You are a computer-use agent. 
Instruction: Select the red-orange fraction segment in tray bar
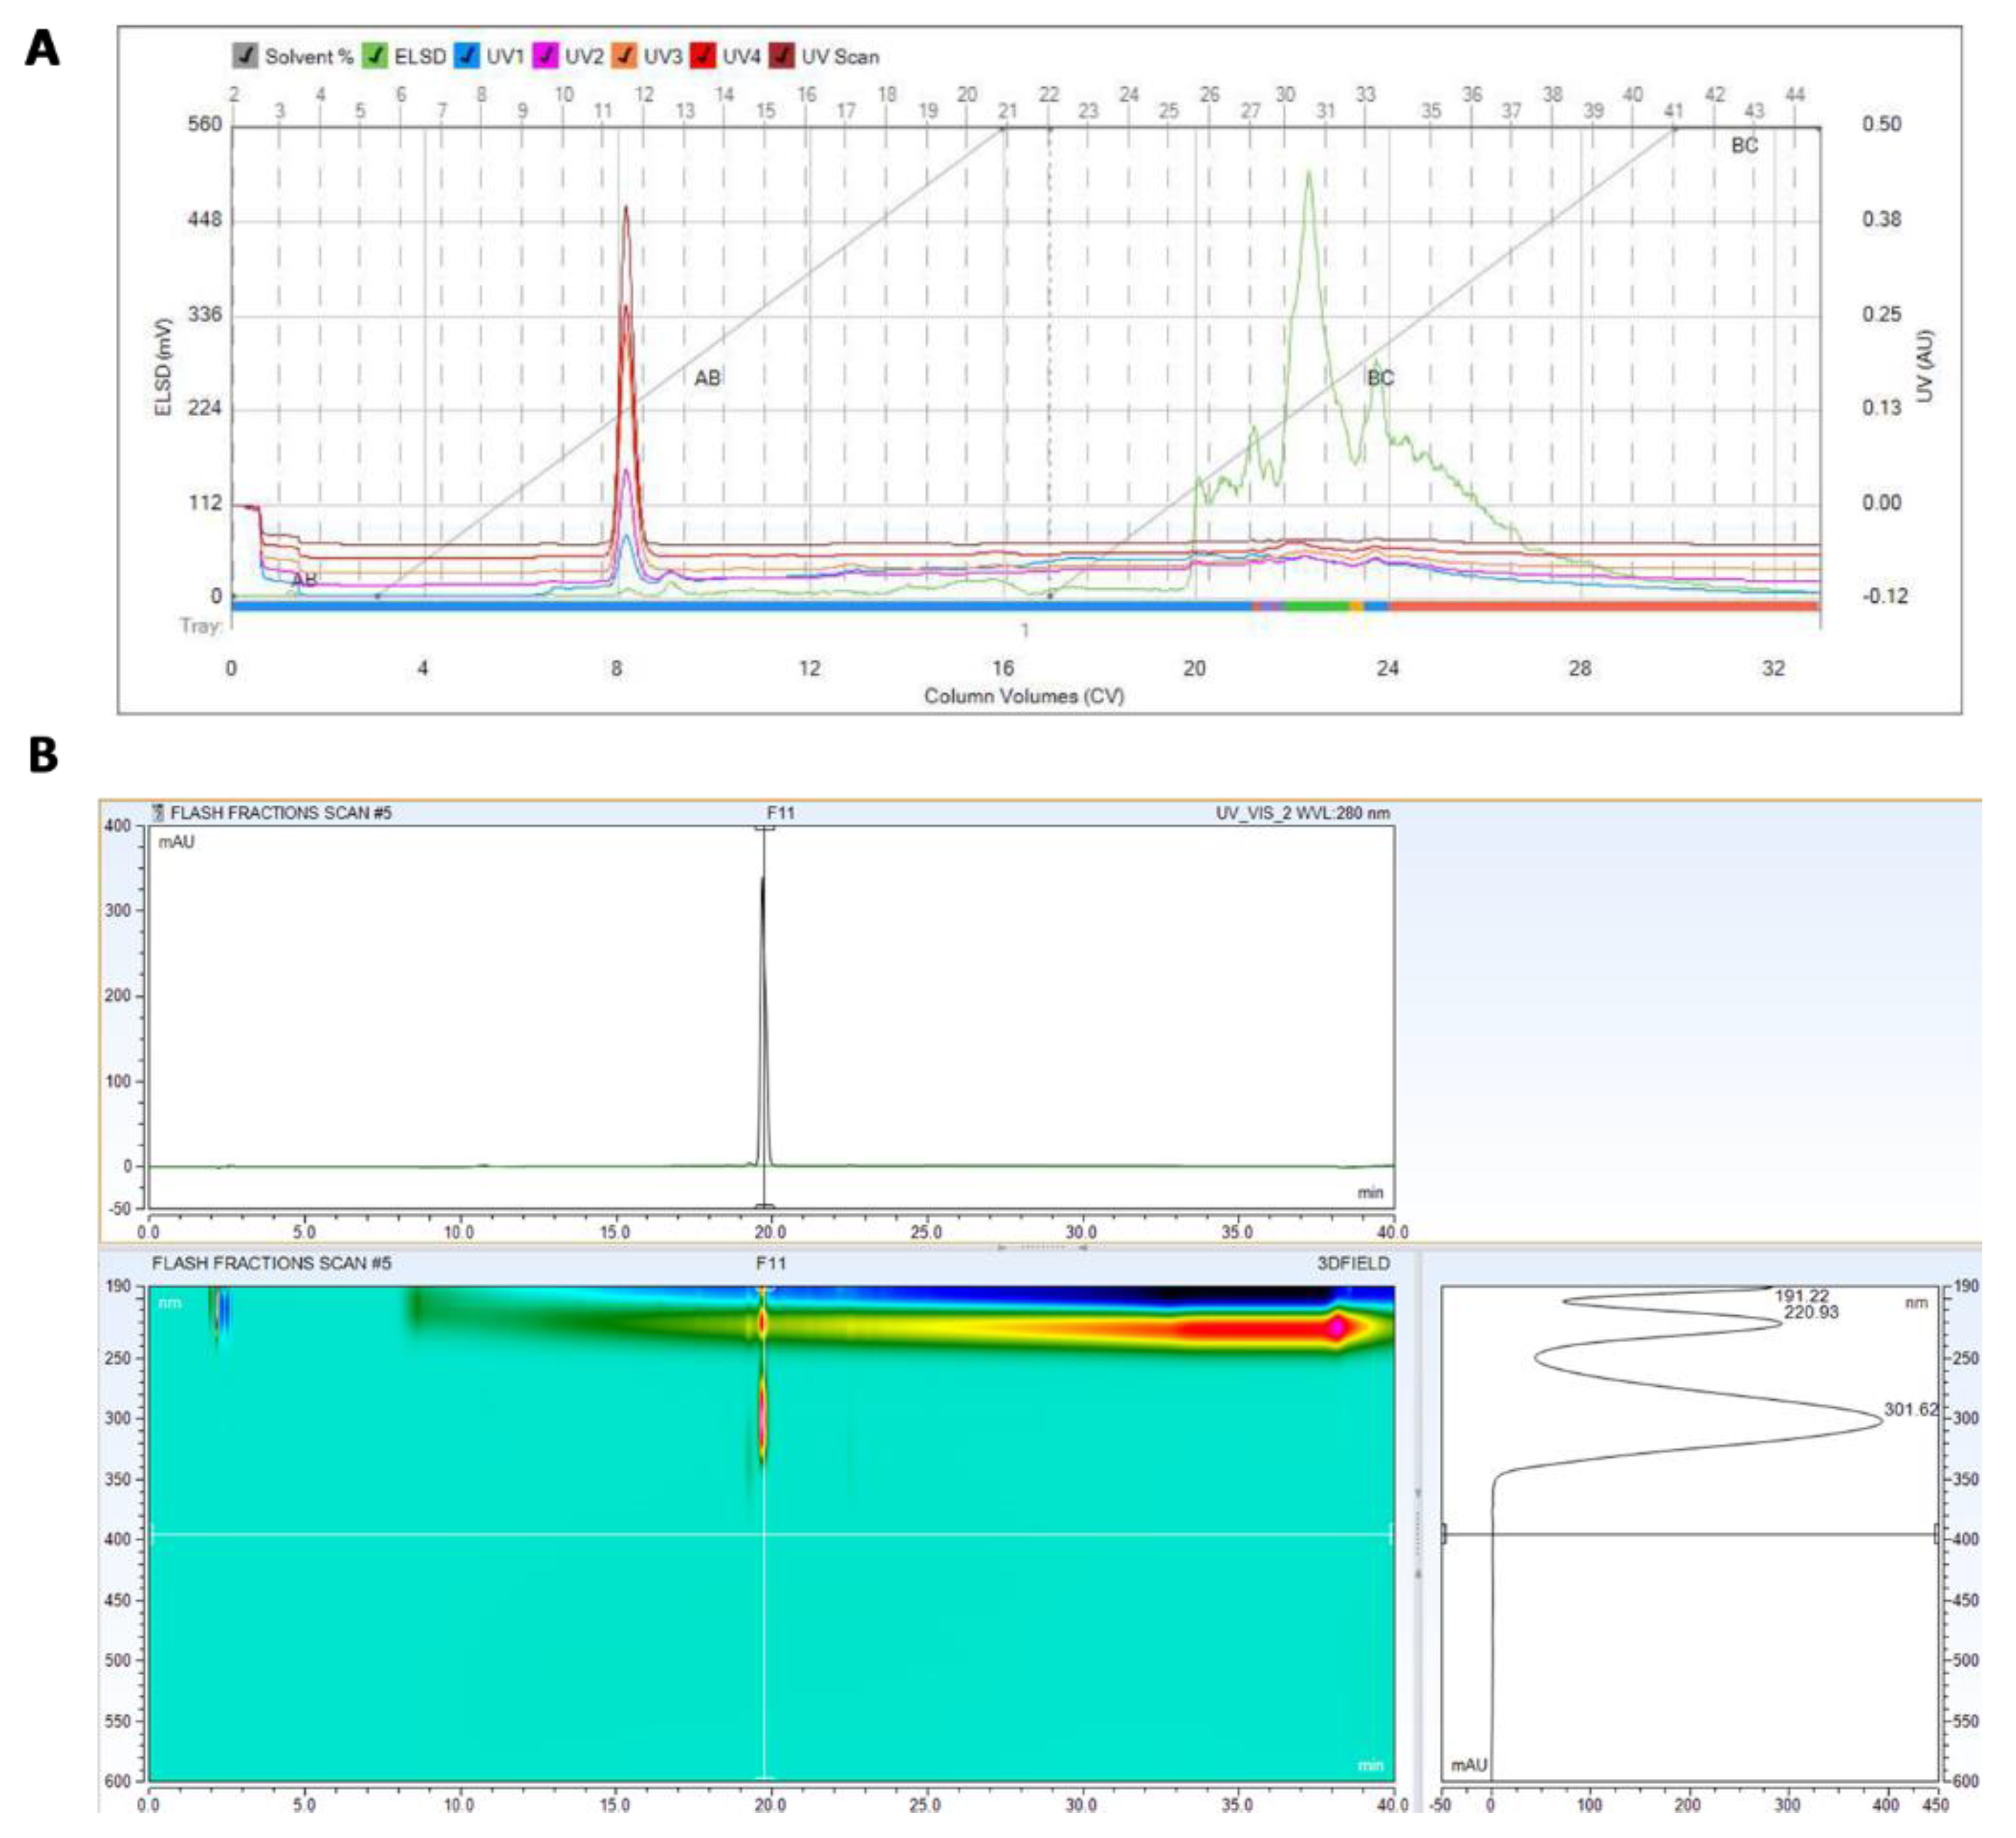[x=1600, y=606]
